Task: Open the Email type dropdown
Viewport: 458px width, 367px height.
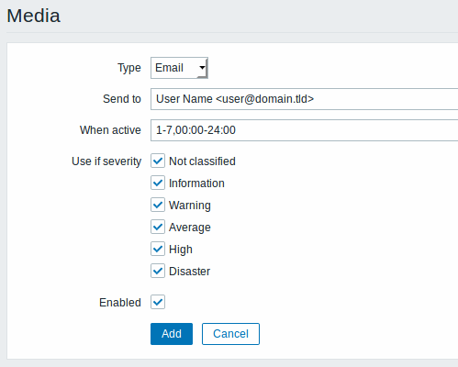Action: pyautogui.click(x=179, y=68)
